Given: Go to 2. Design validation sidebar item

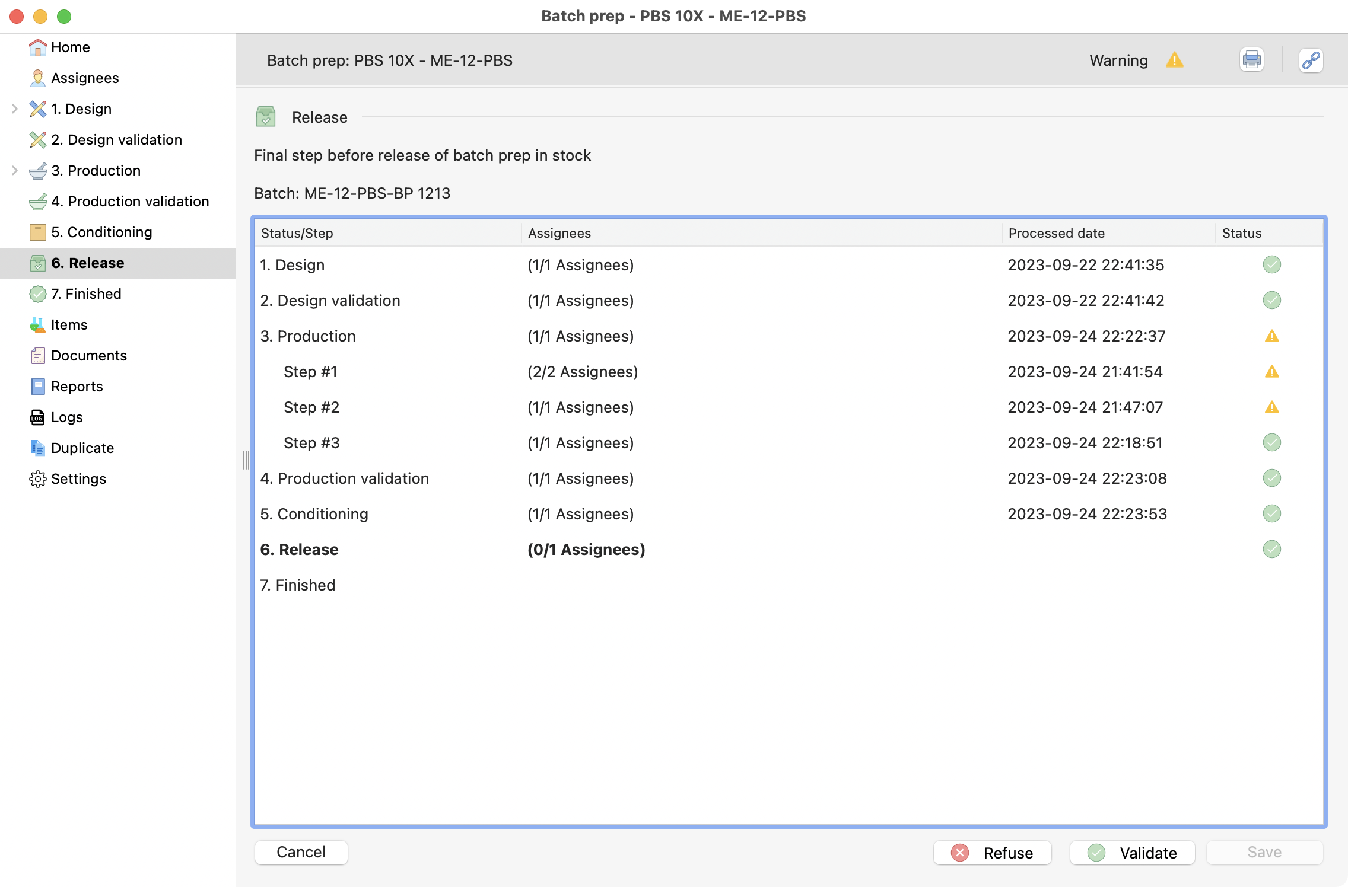Looking at the screenshot, I should [x=118, y=140].
